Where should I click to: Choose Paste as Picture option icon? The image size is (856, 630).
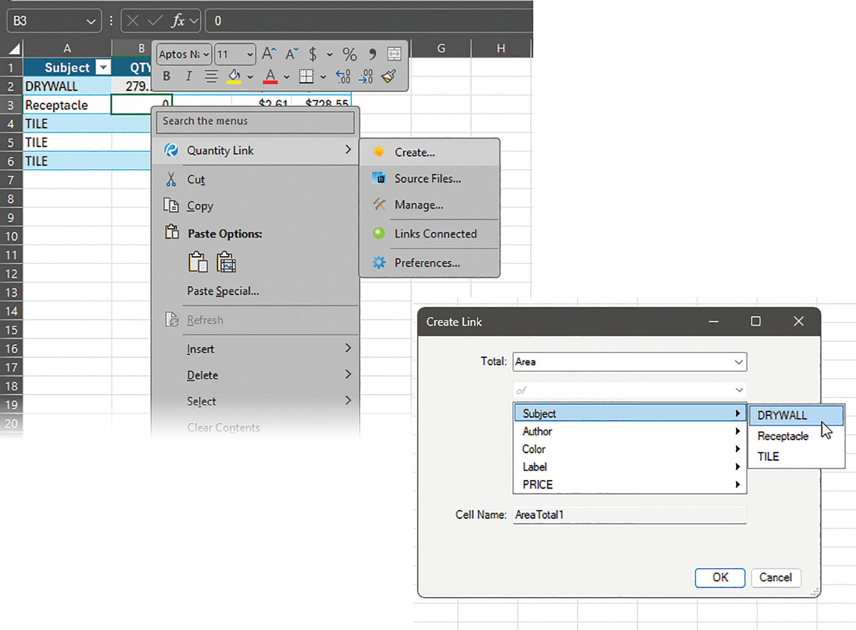(x=226, y=262)
